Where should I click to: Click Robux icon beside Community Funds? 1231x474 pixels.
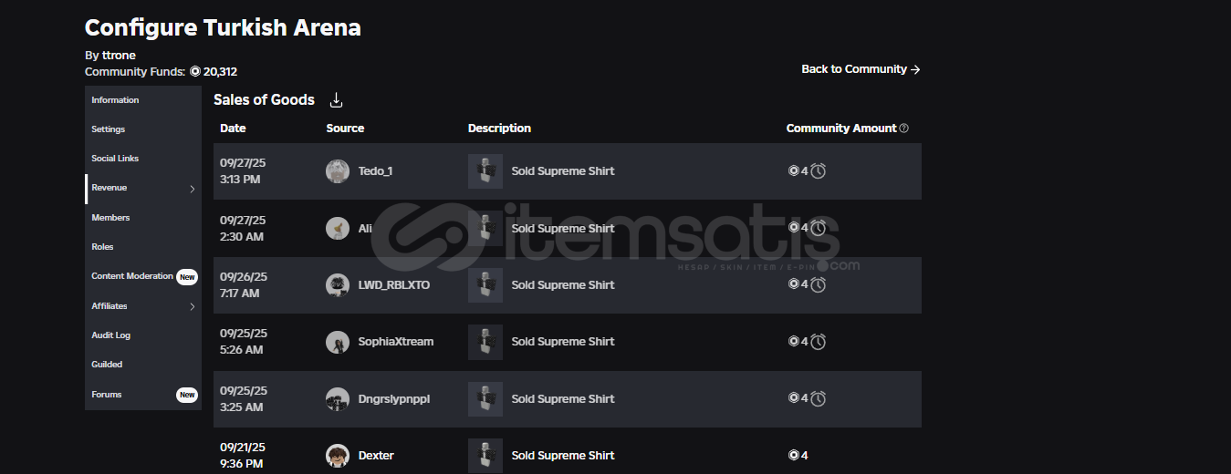point(195,71)
